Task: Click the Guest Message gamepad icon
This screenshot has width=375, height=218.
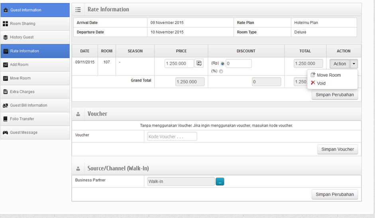Action: pos(6,133)
